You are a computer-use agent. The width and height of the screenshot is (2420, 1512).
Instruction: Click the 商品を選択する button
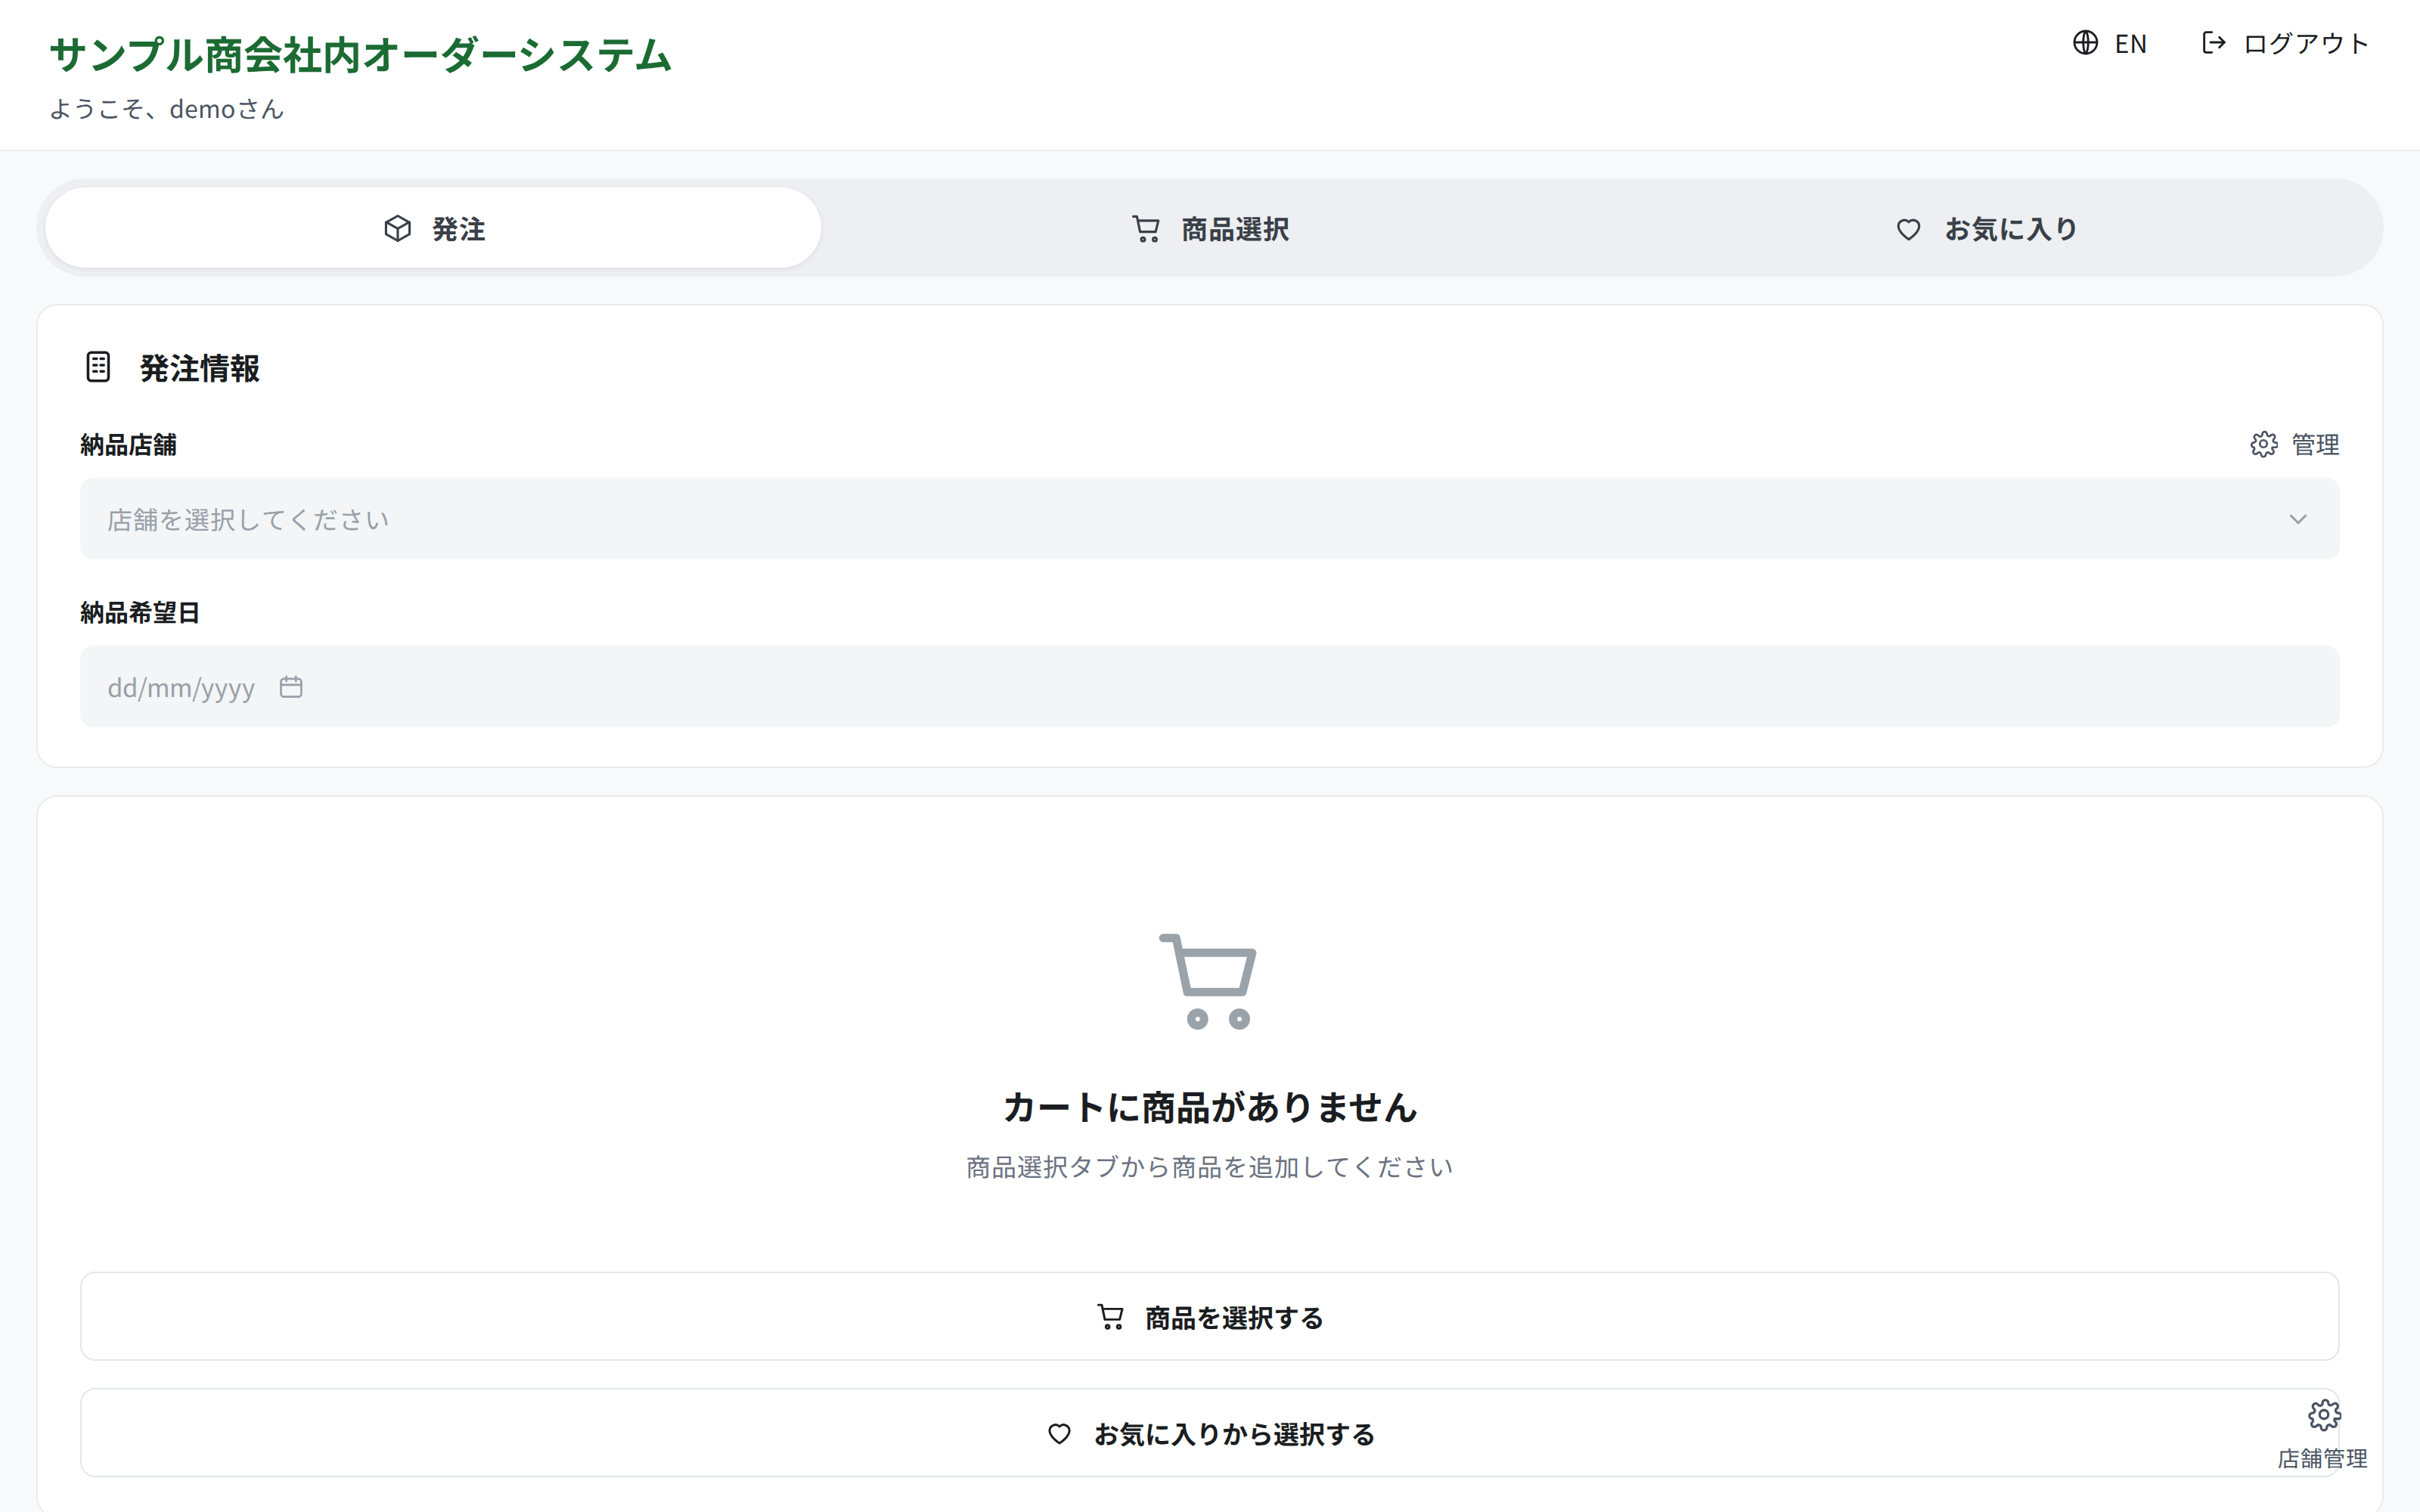[x=1209, y=1317]
